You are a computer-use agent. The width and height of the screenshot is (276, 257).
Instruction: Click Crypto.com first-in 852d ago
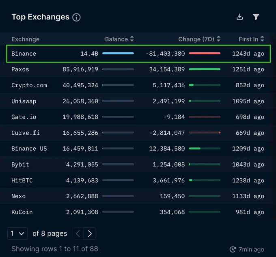click(250, 85)
